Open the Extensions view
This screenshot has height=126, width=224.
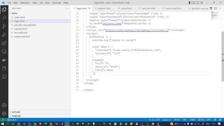click(4, 43)
